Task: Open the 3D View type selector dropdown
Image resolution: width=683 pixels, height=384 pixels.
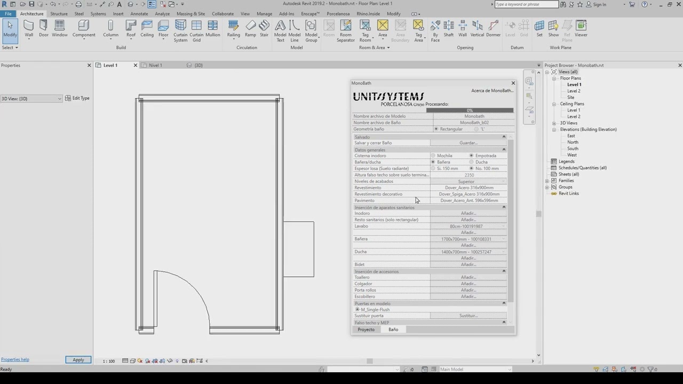Action: click(x=31, y=99)
